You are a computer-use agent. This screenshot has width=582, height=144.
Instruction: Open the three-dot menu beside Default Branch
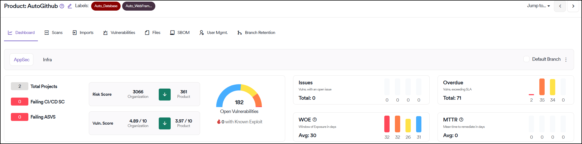pyautogui.click(x=566, y=60)
